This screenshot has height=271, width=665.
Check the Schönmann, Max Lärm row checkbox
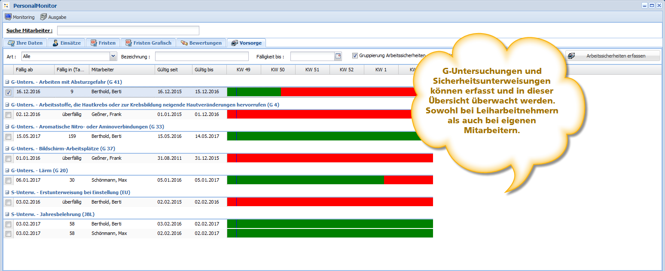tap(9, 180)
